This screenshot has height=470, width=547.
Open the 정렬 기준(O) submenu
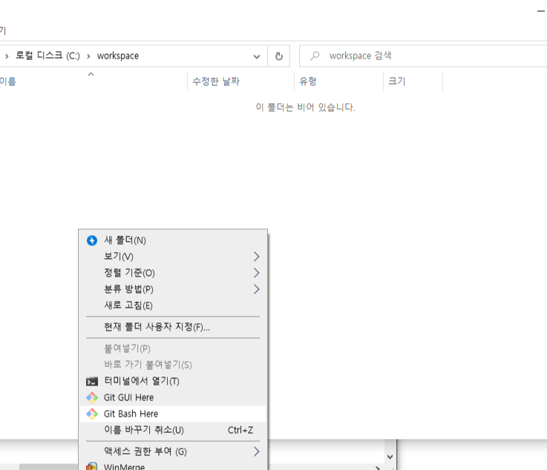tap(173, 273)
